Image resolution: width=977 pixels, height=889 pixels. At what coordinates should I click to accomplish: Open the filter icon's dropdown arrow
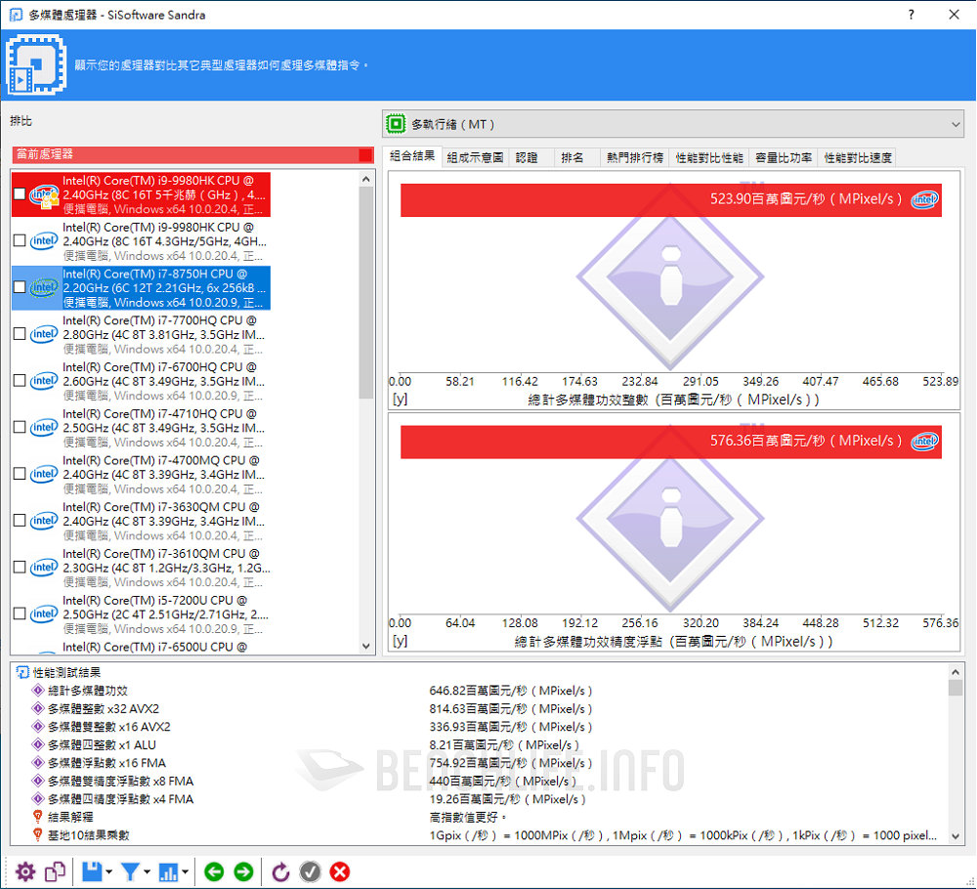pos(147,871)
